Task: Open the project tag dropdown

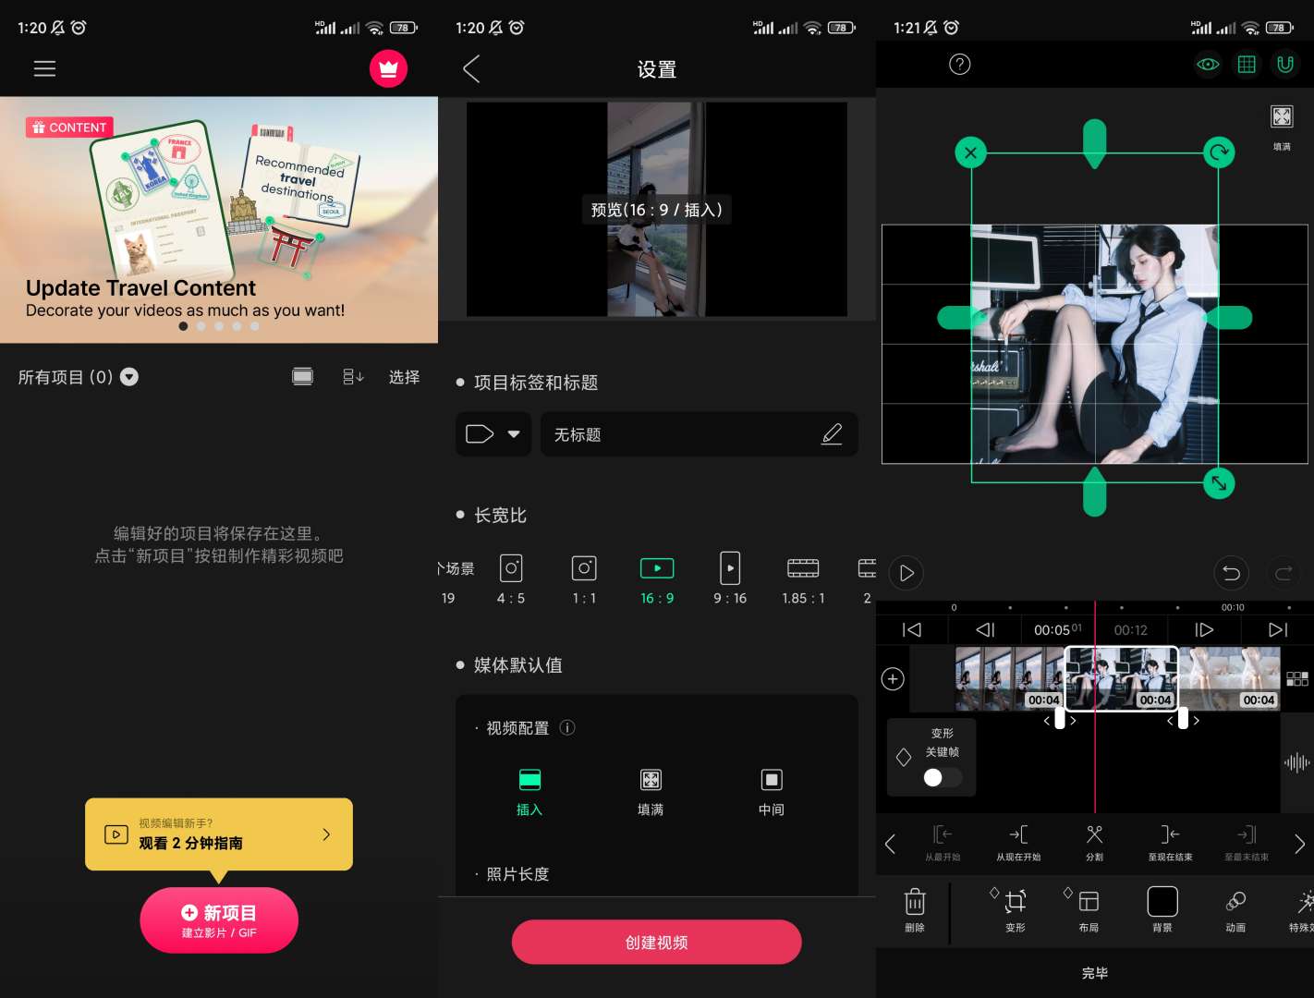Action: (493, 434)
